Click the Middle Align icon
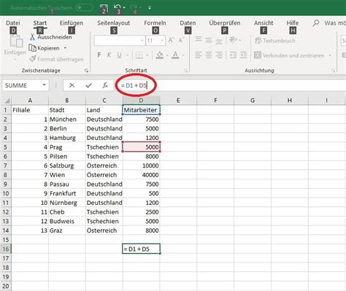The height and width of the screenshot is (291, 346). coord(209,40)
